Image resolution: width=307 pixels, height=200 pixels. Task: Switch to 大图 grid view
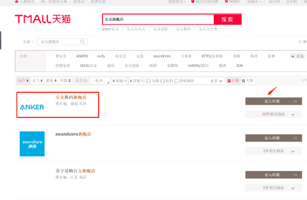pyautogui.click(x=248, y=81)
